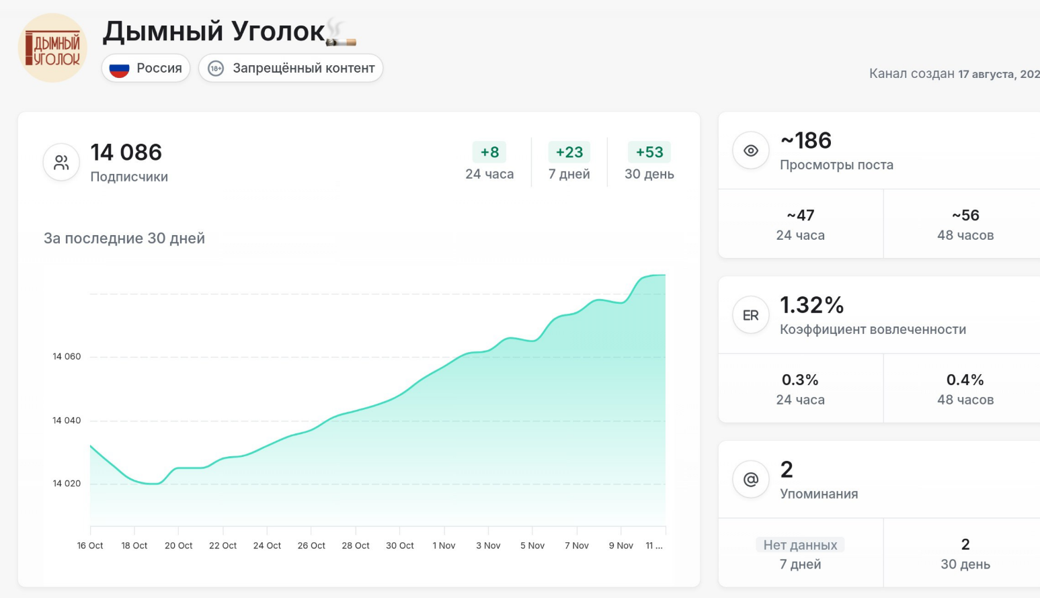Click the subscribers people icon

pyautogui.click(x=61, y=163)
